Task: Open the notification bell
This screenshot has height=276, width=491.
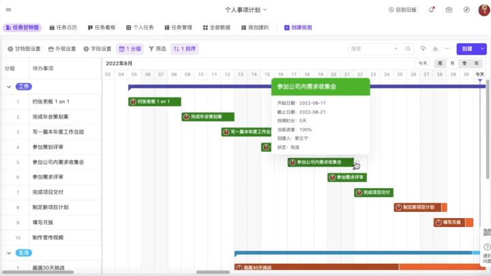Action: (x=432, y=10)
